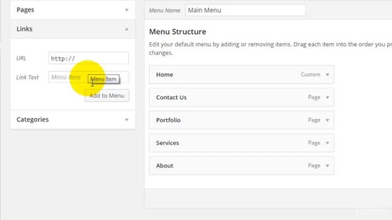Click the Page label on About
392x220 pixels.
click(x=314, y=166)
